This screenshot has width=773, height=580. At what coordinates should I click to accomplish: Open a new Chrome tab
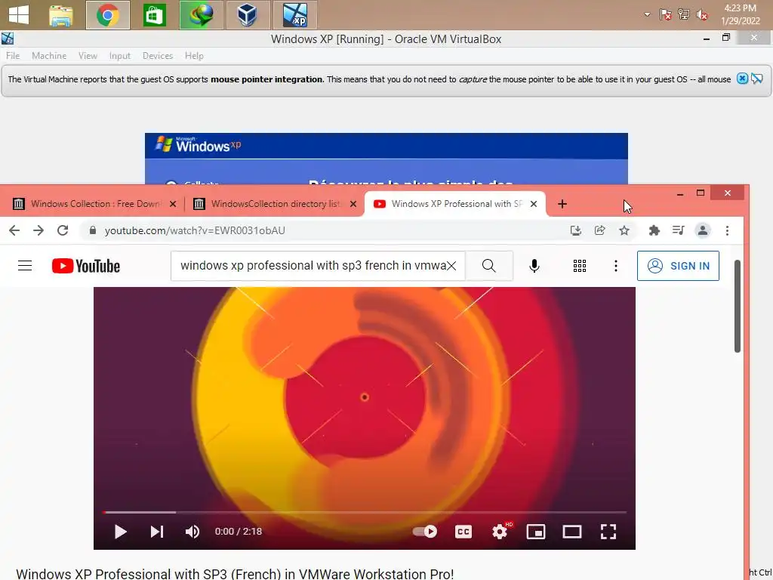tap(562, 204)
